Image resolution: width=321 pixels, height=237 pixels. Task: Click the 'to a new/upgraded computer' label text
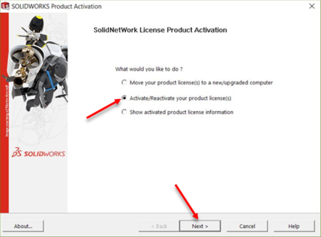[x=237, y=82]
